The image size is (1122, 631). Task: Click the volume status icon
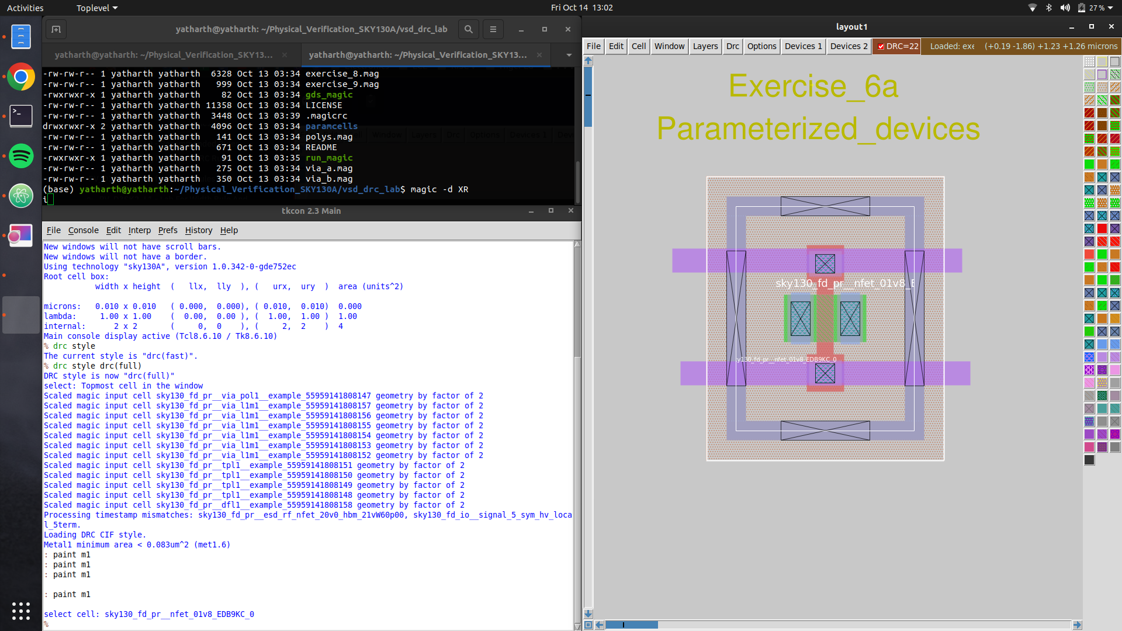point(1065,8)
